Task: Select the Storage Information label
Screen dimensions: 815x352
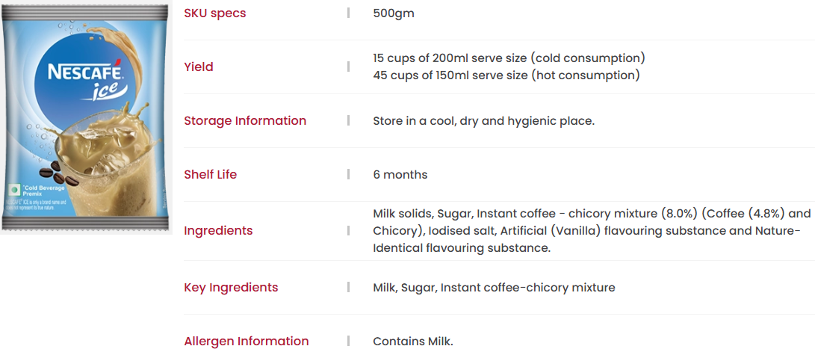Action: tap(245, 120)
